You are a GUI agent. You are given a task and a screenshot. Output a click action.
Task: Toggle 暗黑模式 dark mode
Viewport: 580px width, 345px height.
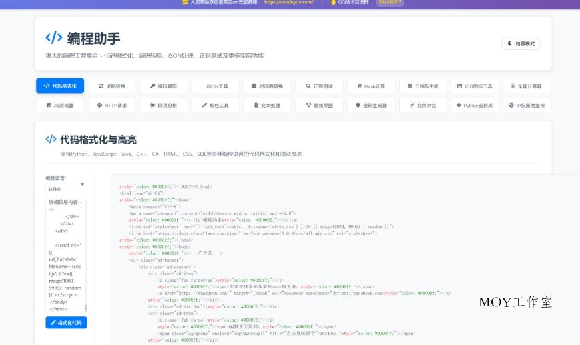click(521, 43)
